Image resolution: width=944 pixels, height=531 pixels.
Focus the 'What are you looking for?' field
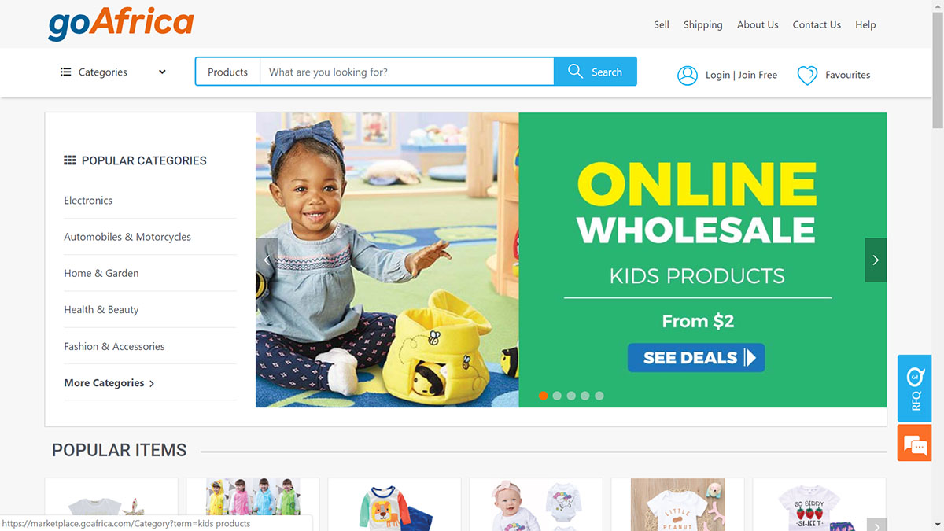point(407,72)
